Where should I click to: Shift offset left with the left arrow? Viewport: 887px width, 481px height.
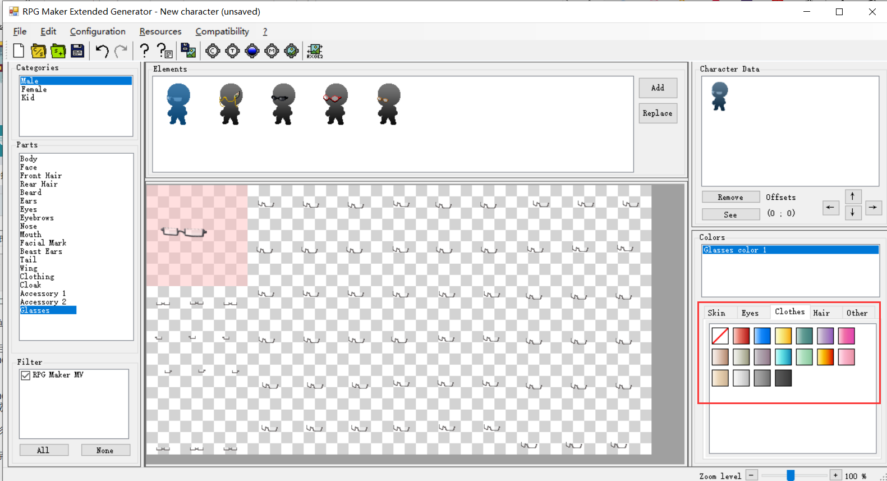click(x=830, y=208)
